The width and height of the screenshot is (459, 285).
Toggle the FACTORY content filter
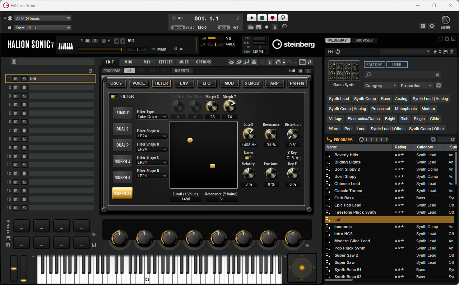click(374, 65)
